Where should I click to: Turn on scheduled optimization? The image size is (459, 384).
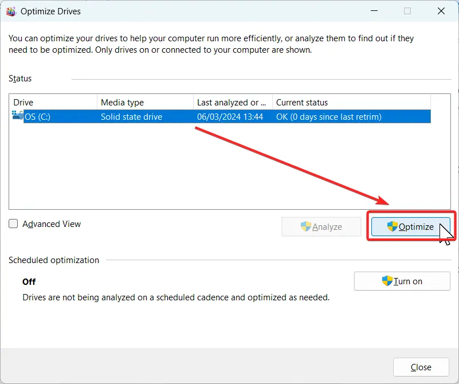[402, 281]
